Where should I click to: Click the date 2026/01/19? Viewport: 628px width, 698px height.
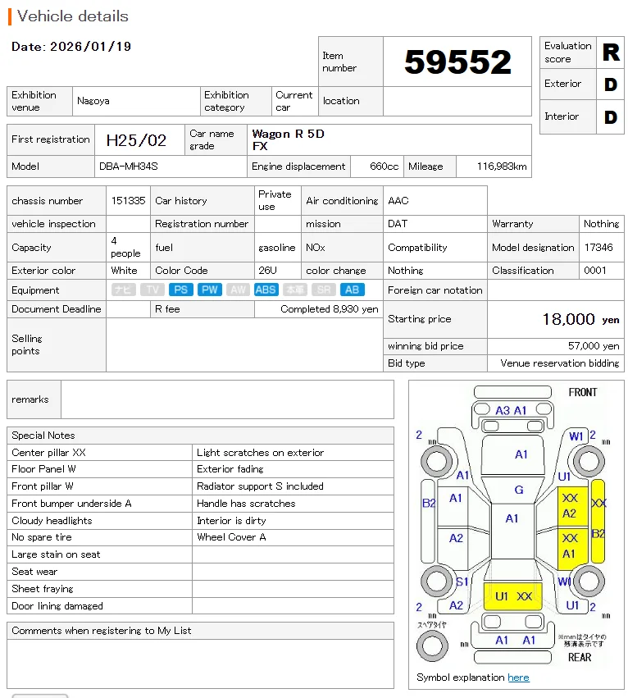90,46
